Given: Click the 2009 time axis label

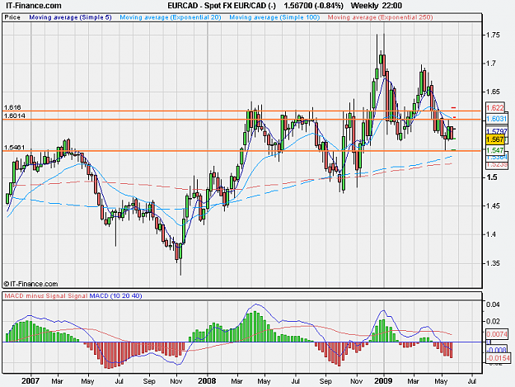Looking at the screenshot, I should [x=383, y=381].
